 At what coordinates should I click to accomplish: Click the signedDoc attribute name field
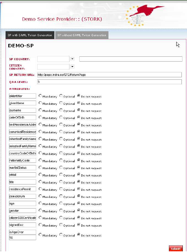(23, 225)
